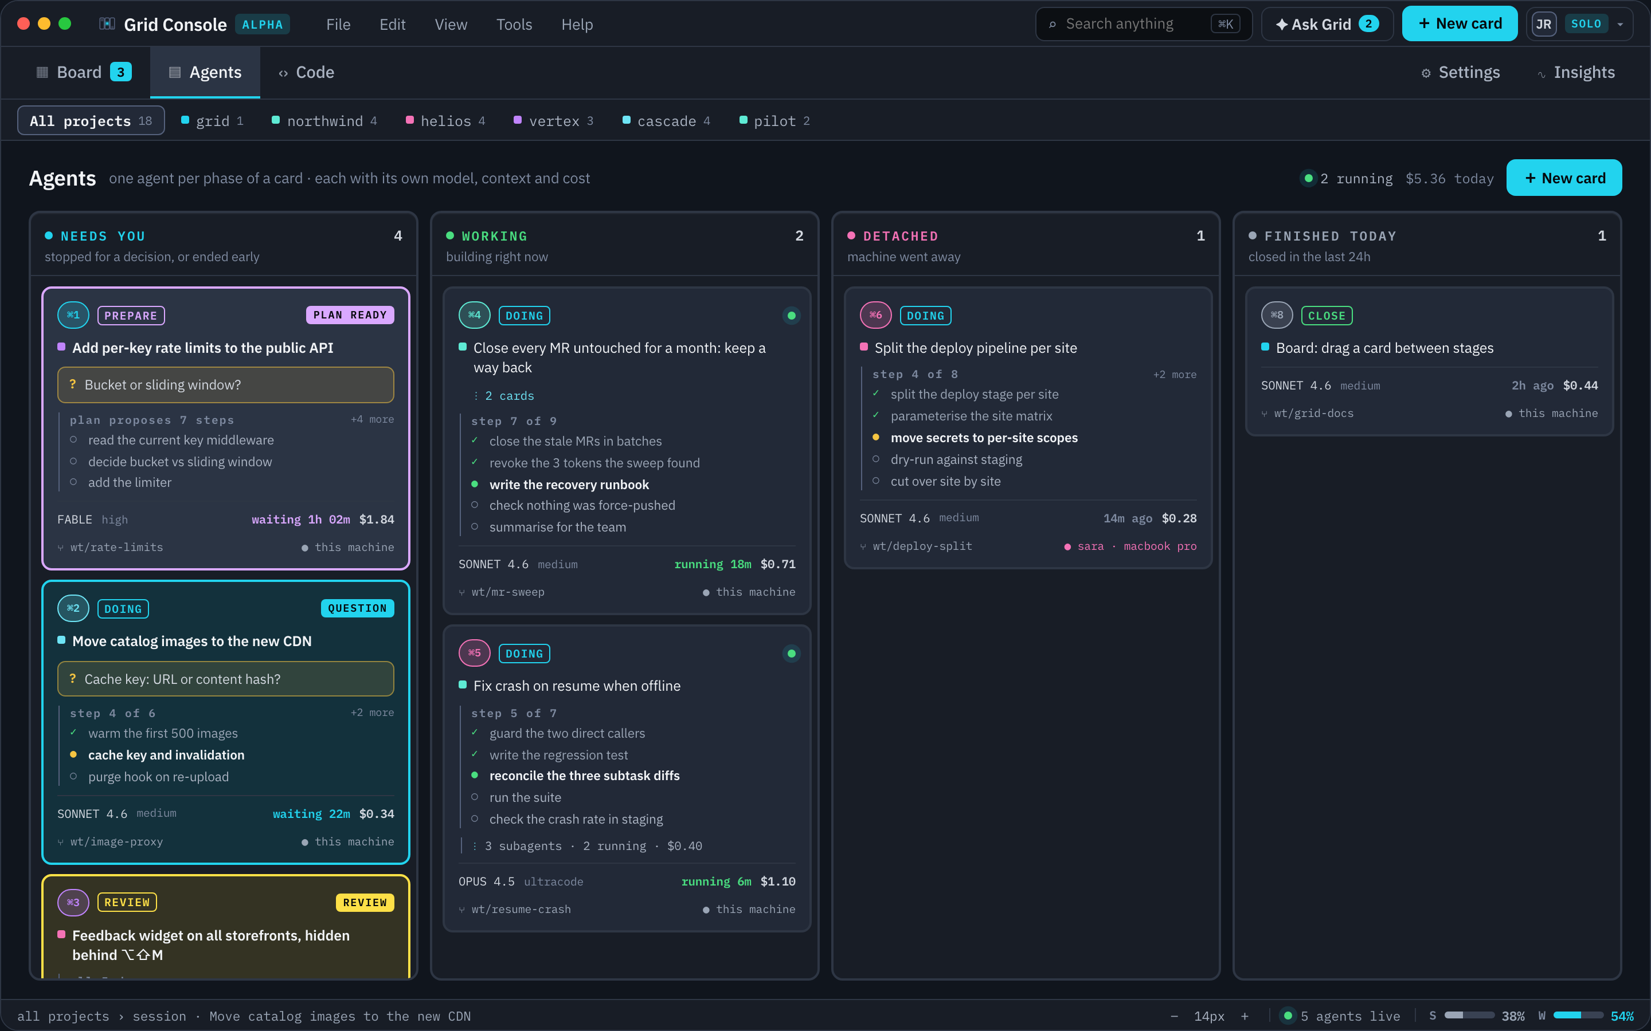1651x1031 pixels.
Task: Click the S usage bar
Action: [1468, 1016]
